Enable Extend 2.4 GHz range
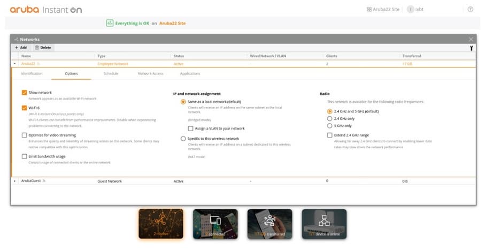 coord(330,135)
